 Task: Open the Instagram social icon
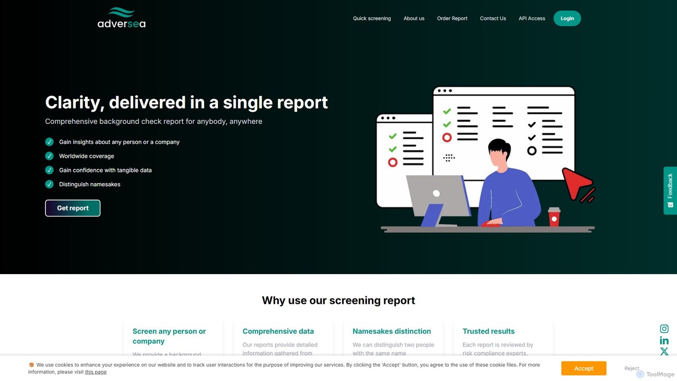[x=664, y=329]
